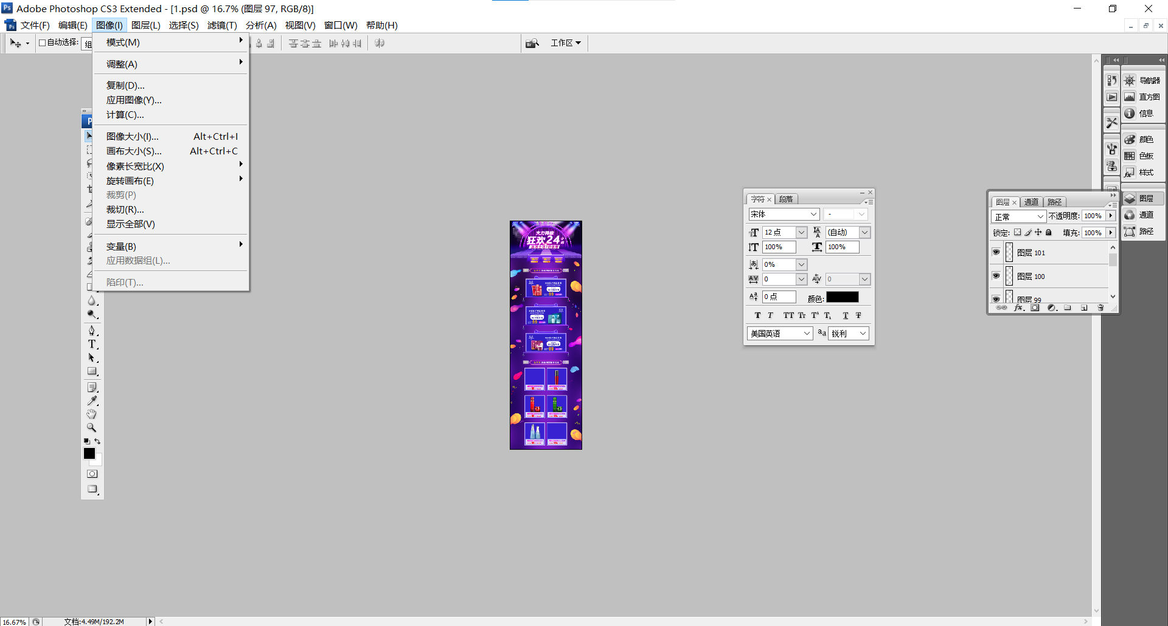Click baseline shift 0 点 field
The image size is (1168, 626).
[779, 297]
